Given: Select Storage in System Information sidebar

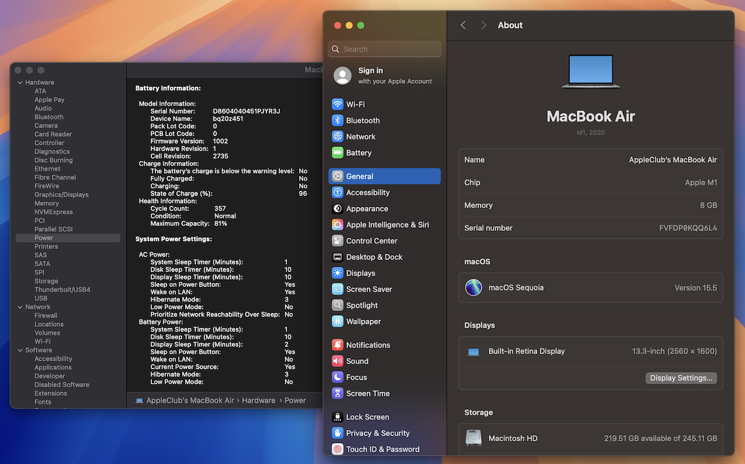Looking at the screenshot, I should pyautogui.click(x=46, y=281).
